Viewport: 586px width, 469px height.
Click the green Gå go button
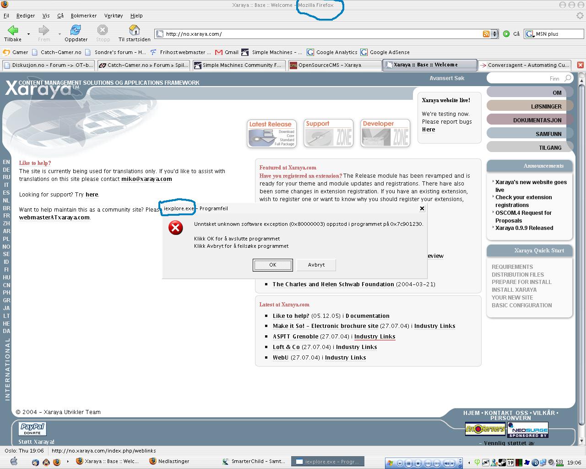pos(506,34)
